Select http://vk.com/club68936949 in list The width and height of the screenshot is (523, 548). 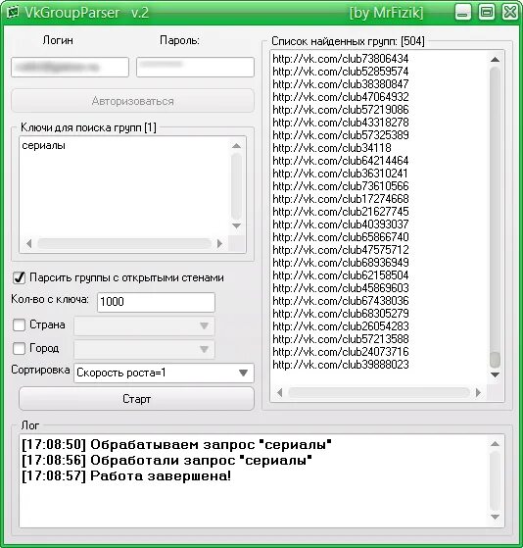341,263
